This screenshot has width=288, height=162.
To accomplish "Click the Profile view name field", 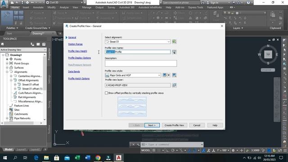I will tap(138, 52).
